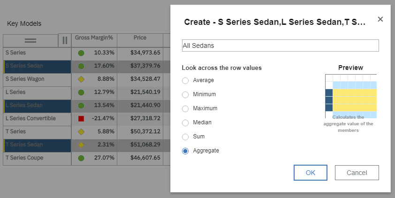This screenshot has height=198, width=395.
Task: Select the Average radio option
Action: [185, 80]
